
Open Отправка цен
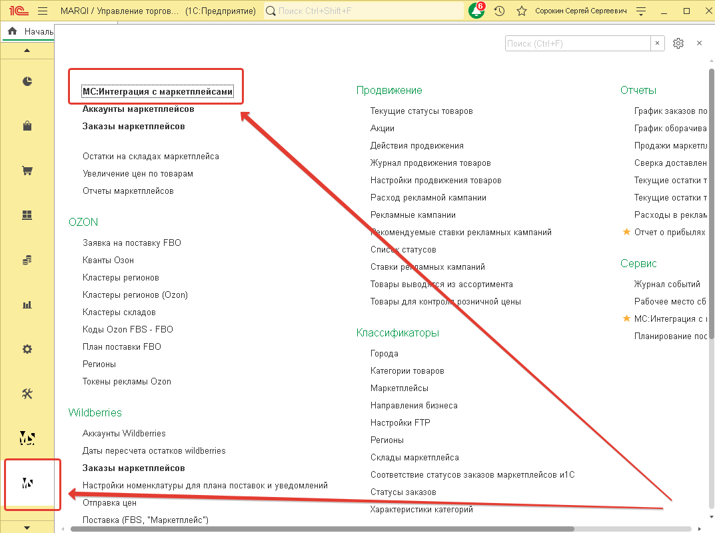click(x=109, y=503)
